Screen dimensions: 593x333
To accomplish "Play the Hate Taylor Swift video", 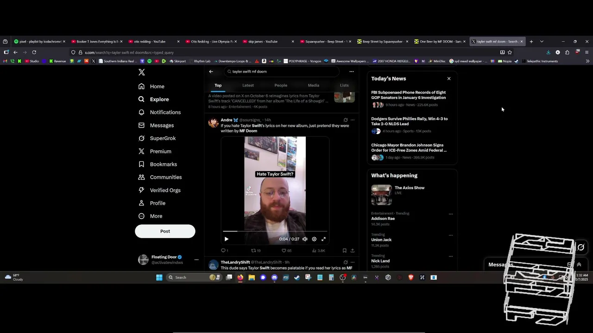I will click(227, 239).
